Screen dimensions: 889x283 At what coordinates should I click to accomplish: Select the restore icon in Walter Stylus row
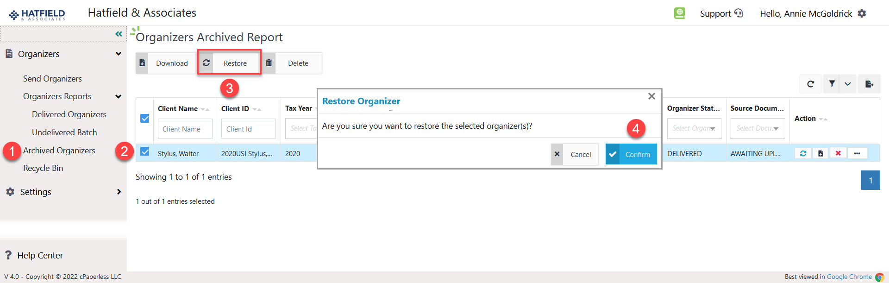click(x=803, y=153)
